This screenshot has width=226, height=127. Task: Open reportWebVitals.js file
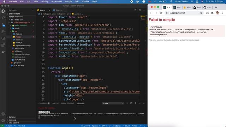[x=23, y=46]
